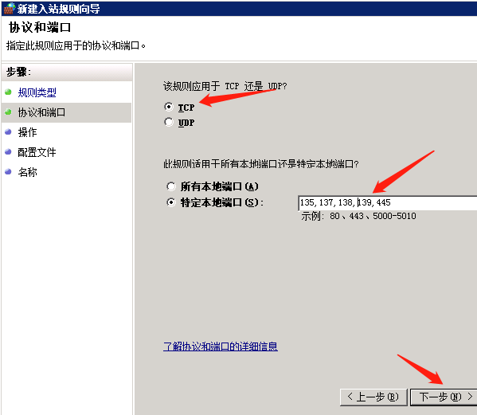Choose 特定本地端口 (S) option
This screenshot has height=415, width=477.
coord(171,202)
